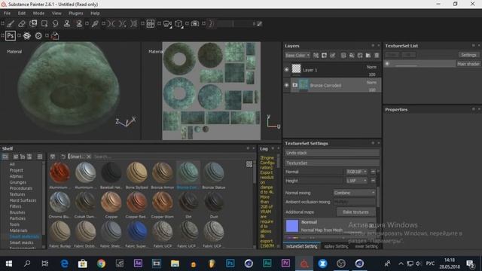The image size is (482, 271).
Task: Select Grunges category in Shelf
Action: (17, 182)
